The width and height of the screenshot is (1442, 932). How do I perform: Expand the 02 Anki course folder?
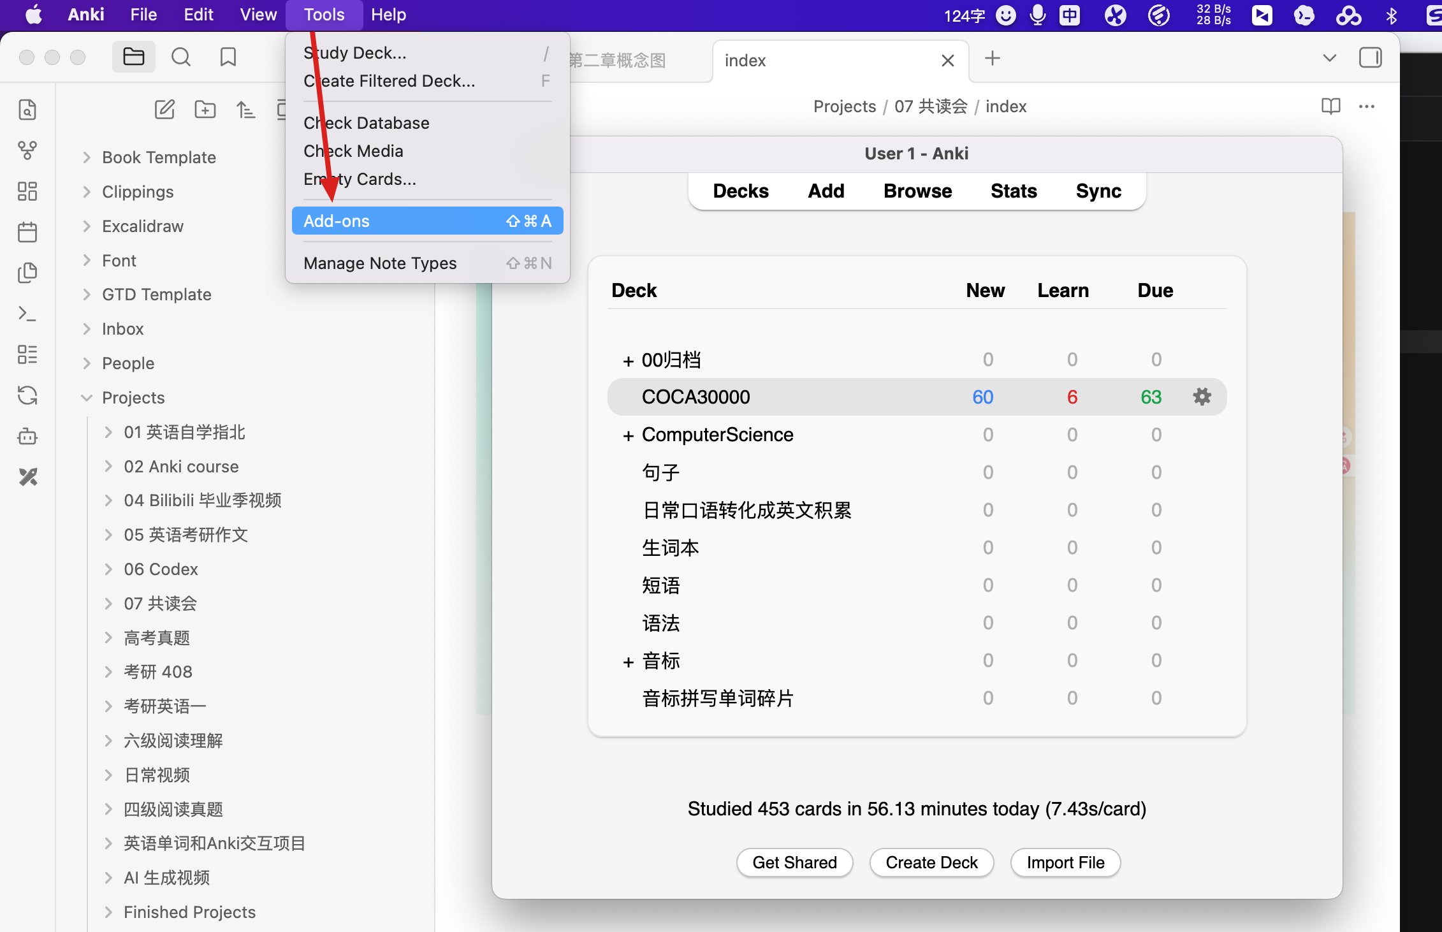click(x=108, y=467)
